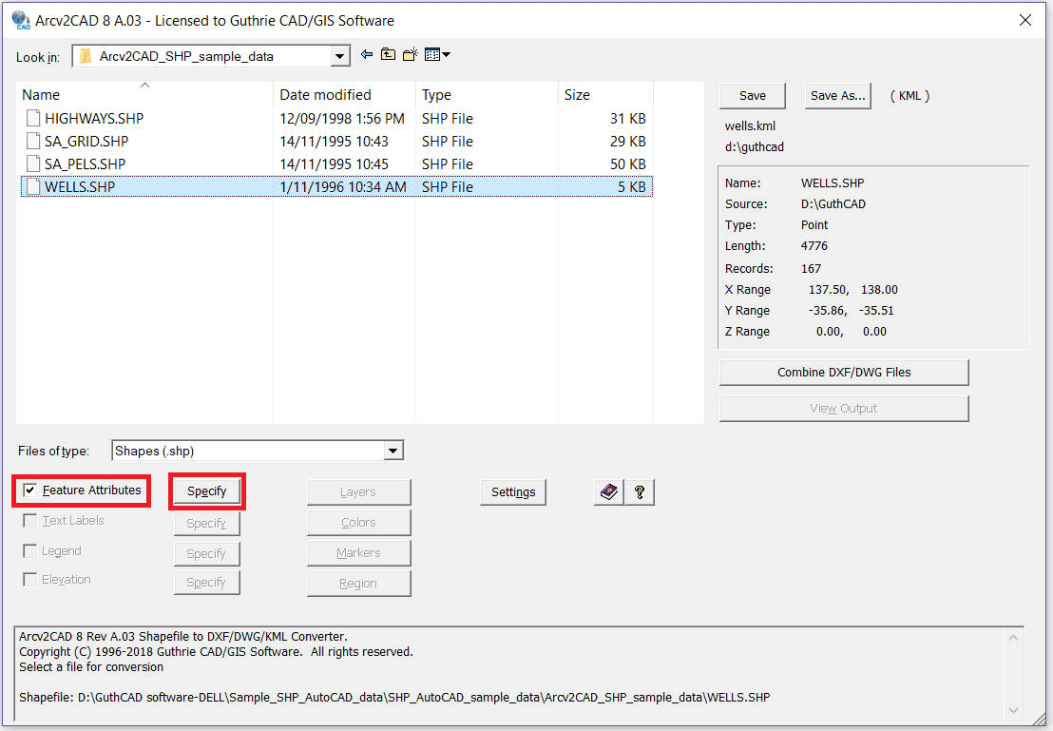
Task: Close the Arcv2CAD window
Action: click(1024, 20)
